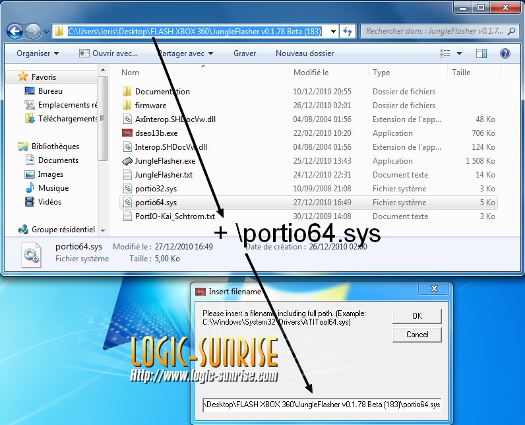Click the portio64.sys details pane thumbnail
The width and height of the screenshot is (525, 425).
31,255
